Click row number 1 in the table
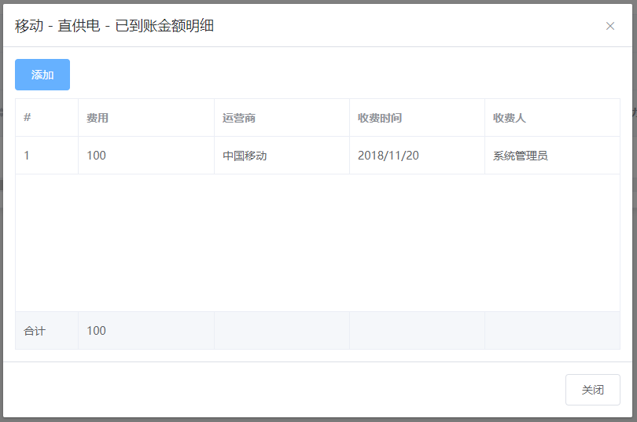 coord(27,156)
